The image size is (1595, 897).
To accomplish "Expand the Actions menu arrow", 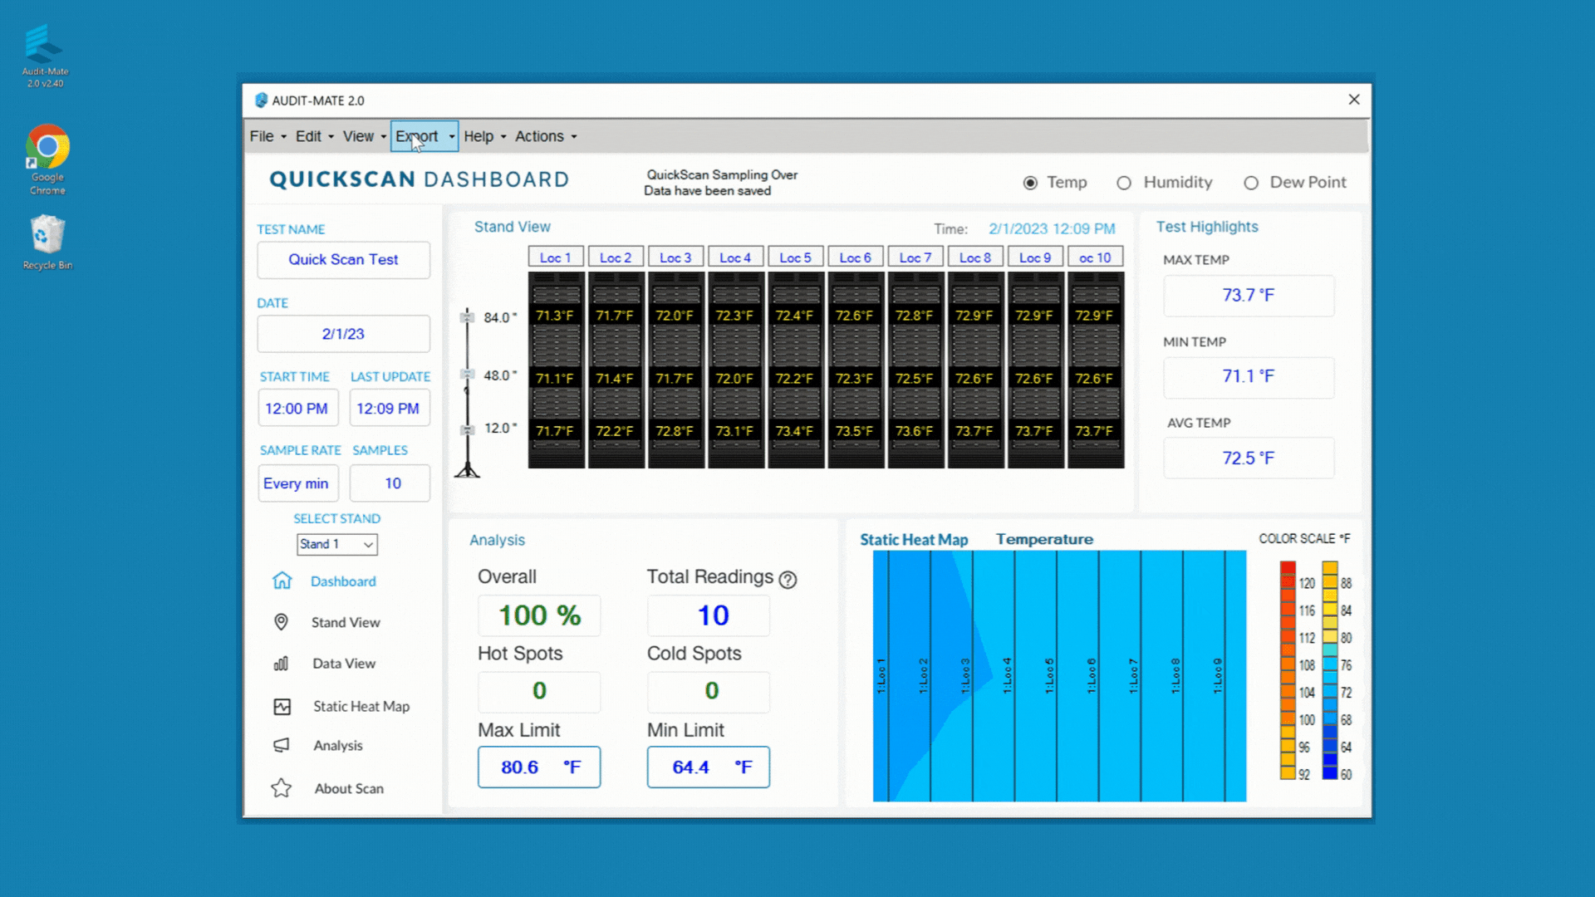I will tap(574, 137).
